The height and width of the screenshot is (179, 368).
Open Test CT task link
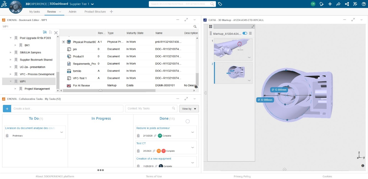(x=141, y=143)
